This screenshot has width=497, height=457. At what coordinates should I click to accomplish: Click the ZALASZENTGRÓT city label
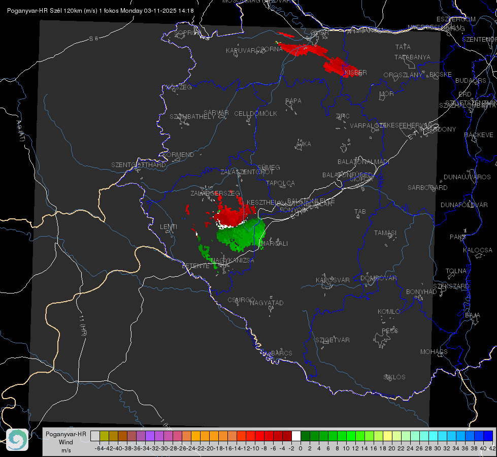tap(247, 172)
